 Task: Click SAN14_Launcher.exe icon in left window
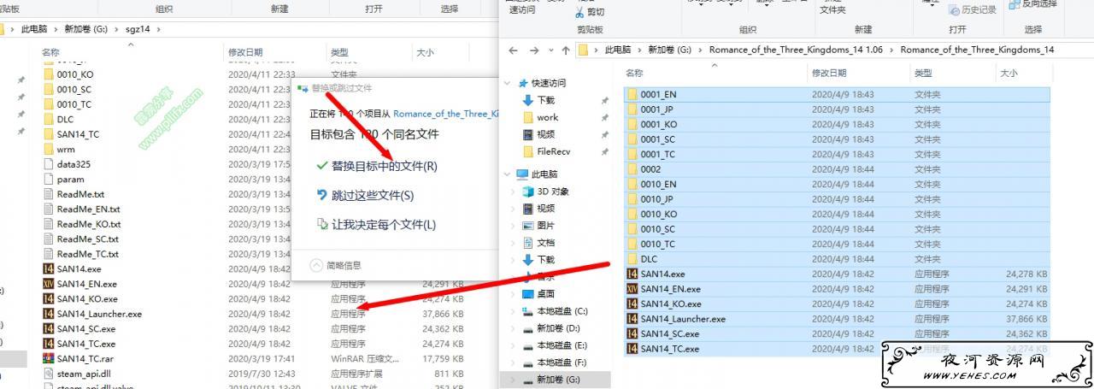49,314
